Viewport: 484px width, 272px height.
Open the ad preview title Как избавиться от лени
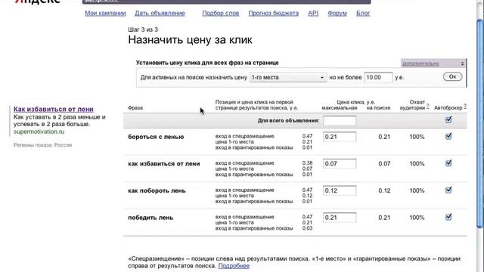pos(54,109)
